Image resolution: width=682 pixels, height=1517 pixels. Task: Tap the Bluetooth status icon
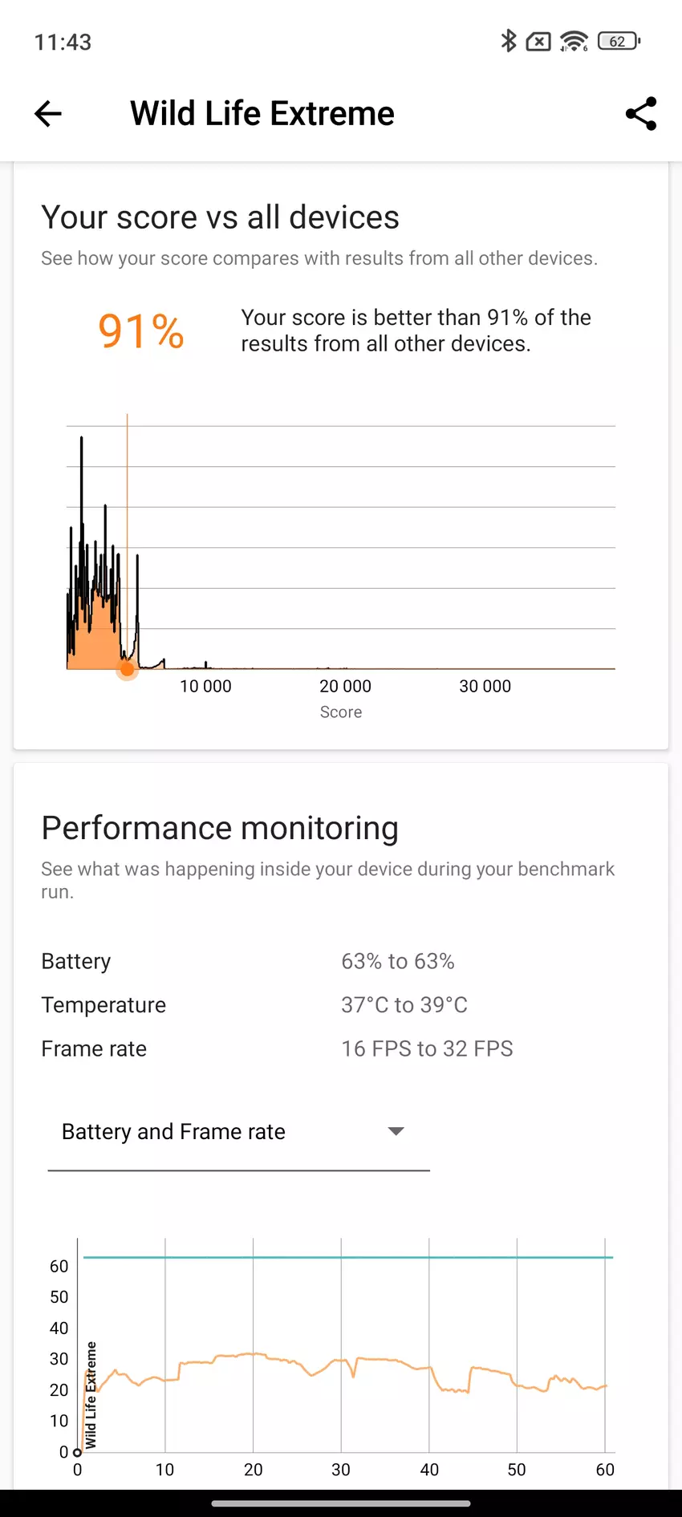(x=508, y=41)
